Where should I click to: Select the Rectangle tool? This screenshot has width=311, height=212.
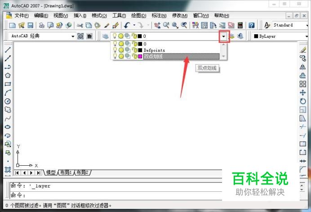click(8, 84)
